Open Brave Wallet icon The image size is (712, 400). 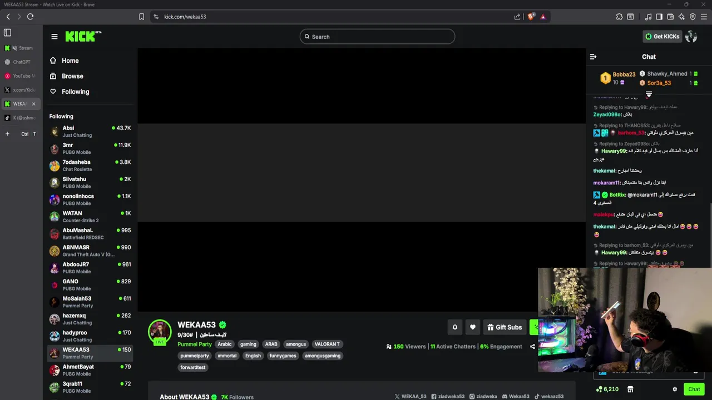(670, 17)
